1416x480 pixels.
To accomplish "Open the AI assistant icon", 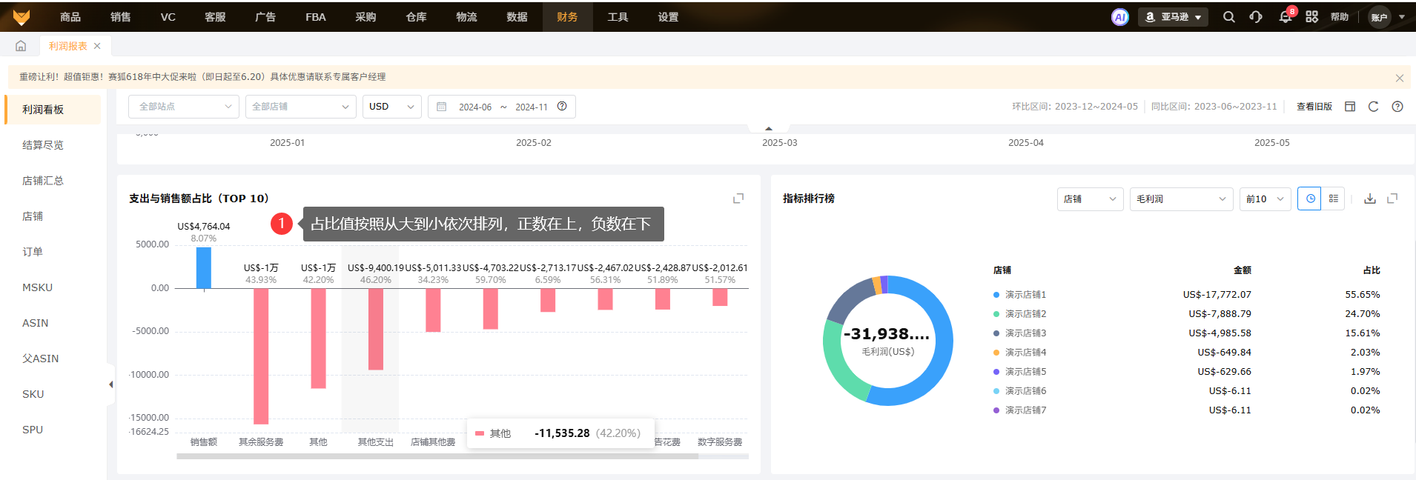I will 1119,17.
